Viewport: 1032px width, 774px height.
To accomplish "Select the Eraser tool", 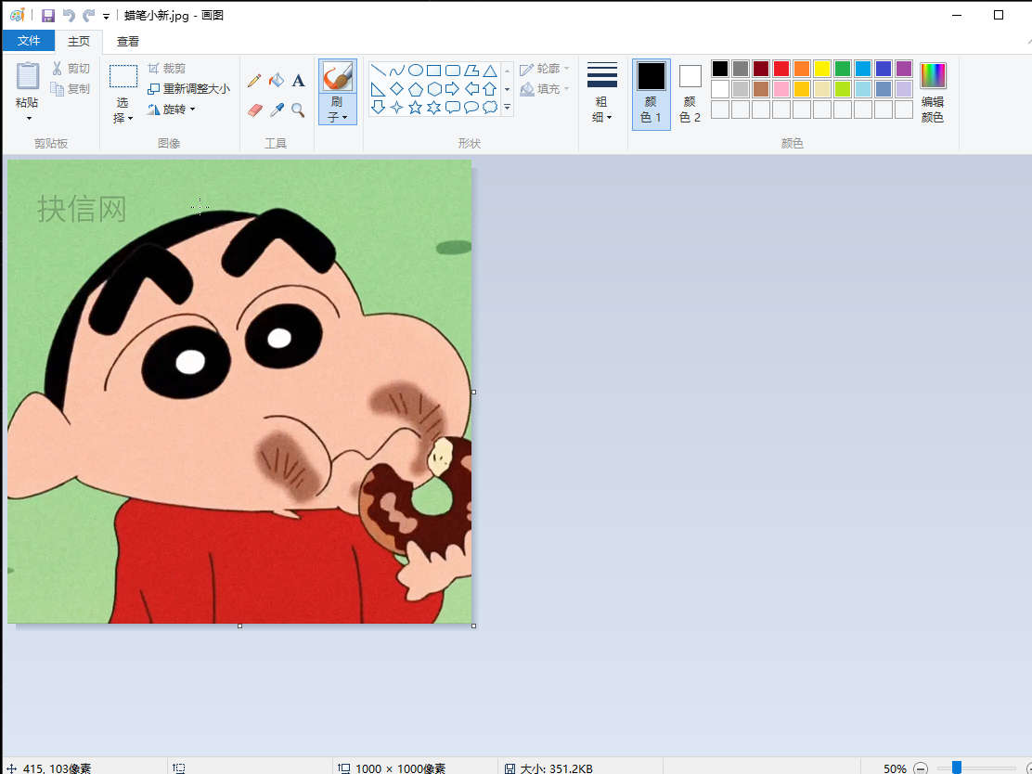I will (x=255, y=110).
